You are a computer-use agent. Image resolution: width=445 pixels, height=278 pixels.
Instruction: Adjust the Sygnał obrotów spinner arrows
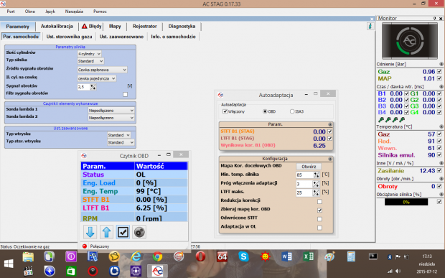tap(93, 87)
